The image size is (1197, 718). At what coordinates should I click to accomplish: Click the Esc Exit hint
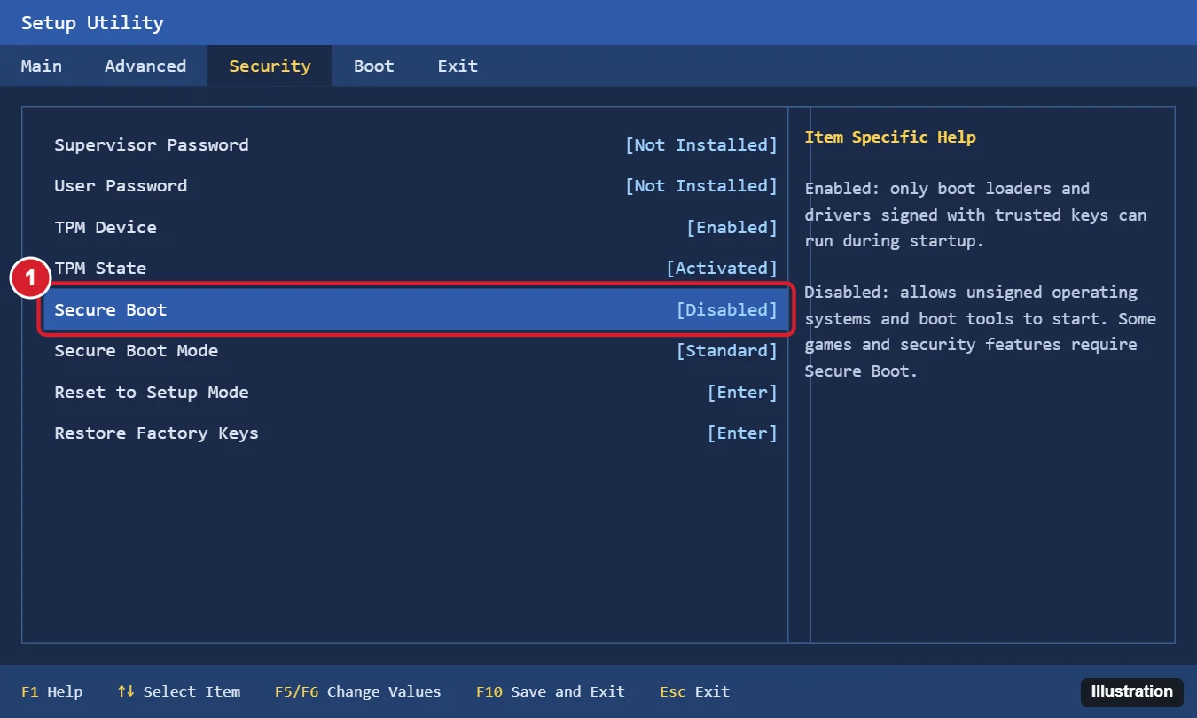coord(695,692)
